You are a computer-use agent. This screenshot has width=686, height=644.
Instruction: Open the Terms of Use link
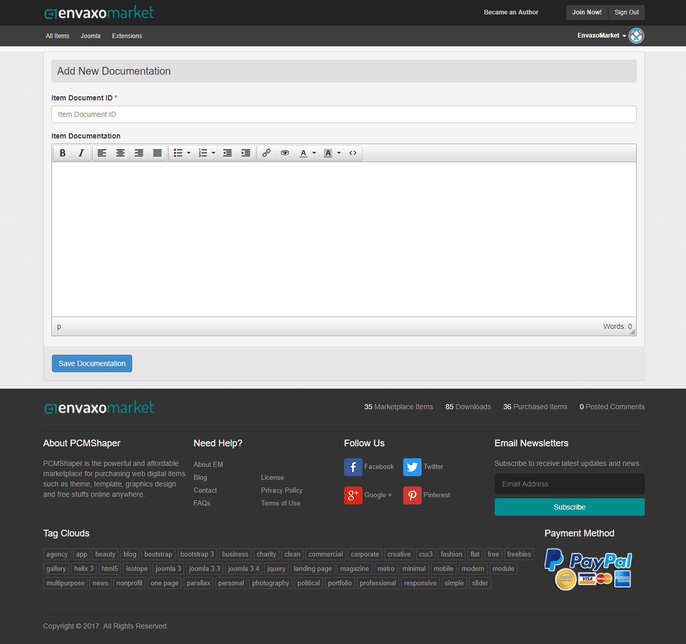[280, 503]
